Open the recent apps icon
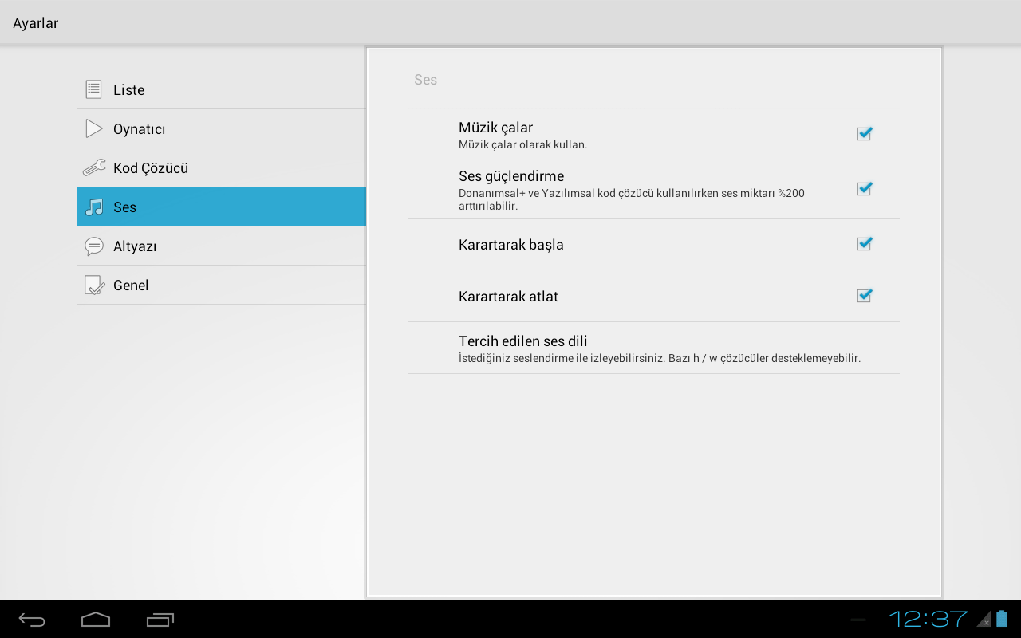The image size is (1021, 638). (x=160, y=620)
